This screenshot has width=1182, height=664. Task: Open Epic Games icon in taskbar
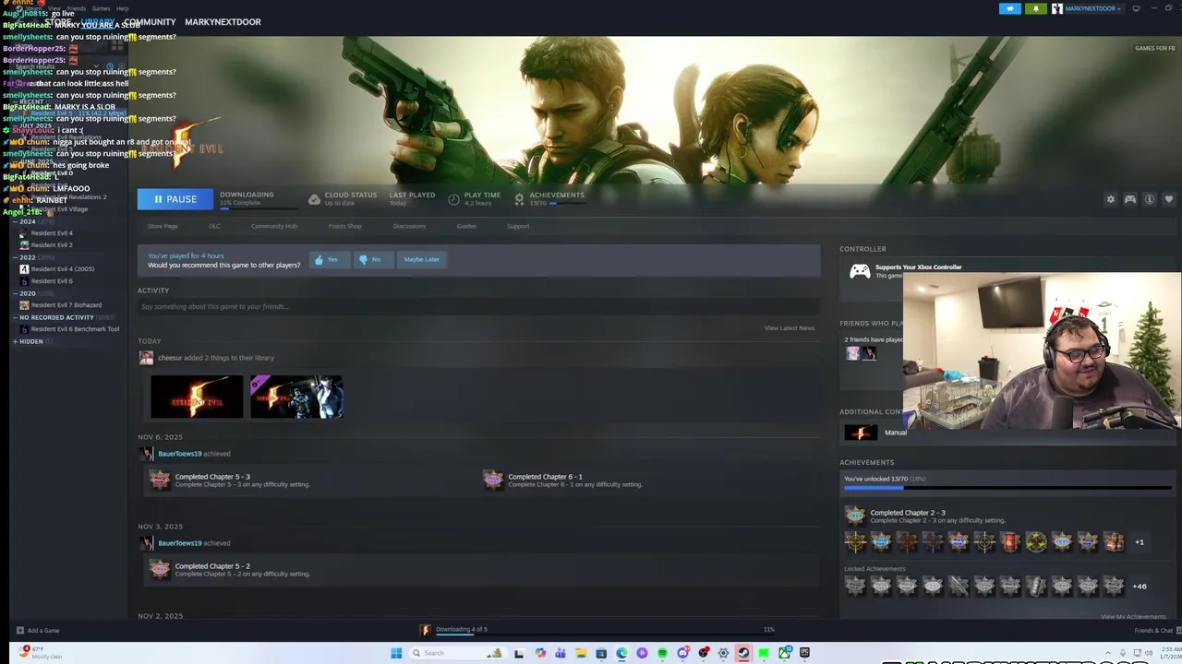[805, 653]
